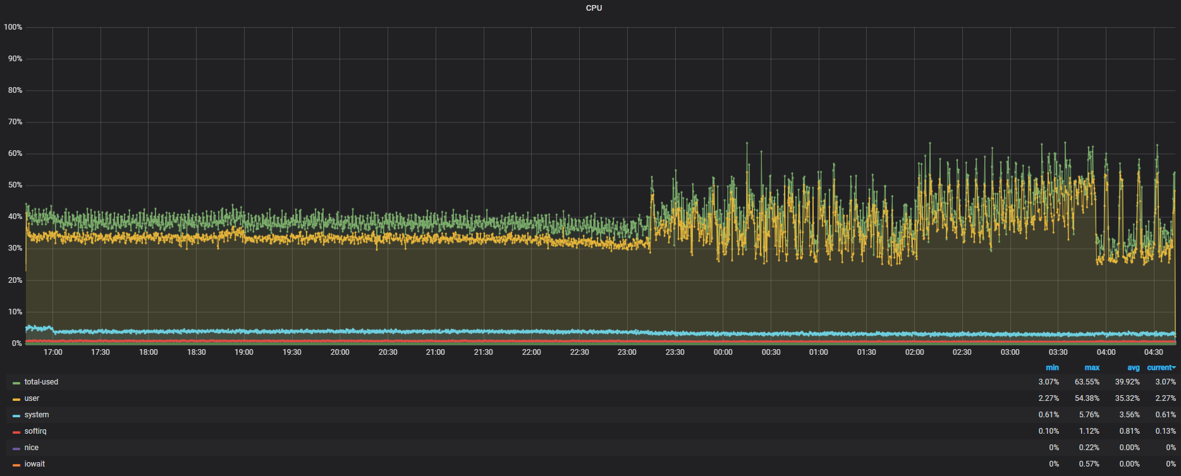
Task: Click total-used min value 3.07%
Action: click(1049, 382)
